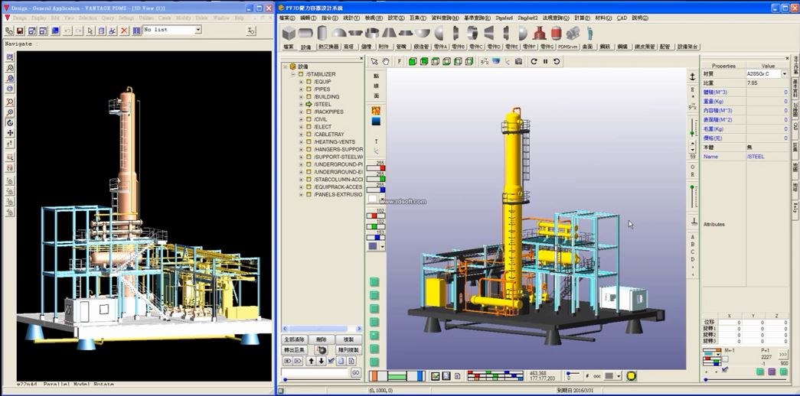The height and width of the screenshot is (396, 800).
Task: Click the GO button
Action: coord(356,373)
